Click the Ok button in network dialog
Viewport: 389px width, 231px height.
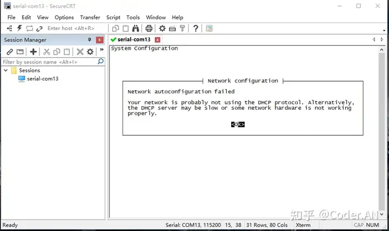point(238,124)
